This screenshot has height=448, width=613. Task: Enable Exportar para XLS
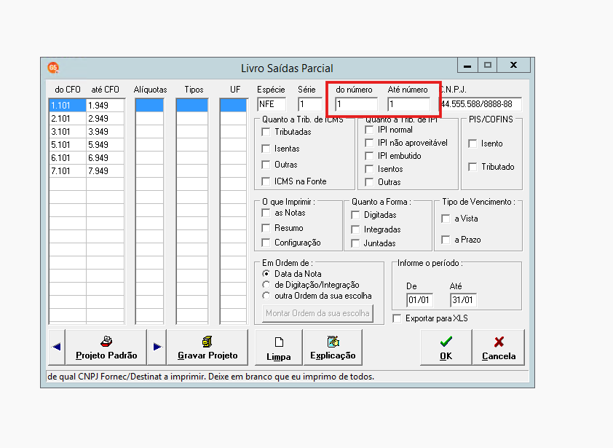click(398, 318)
